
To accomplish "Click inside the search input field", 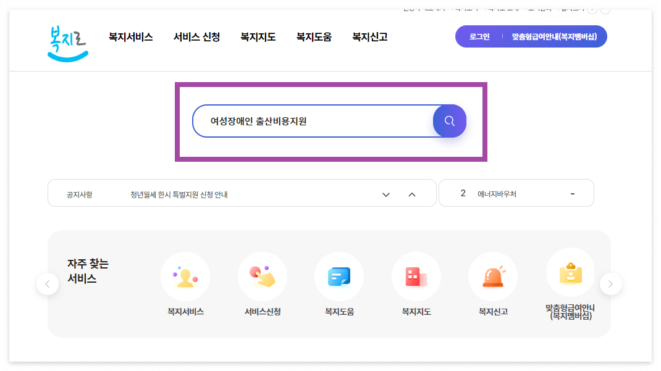I will (309, 121).
